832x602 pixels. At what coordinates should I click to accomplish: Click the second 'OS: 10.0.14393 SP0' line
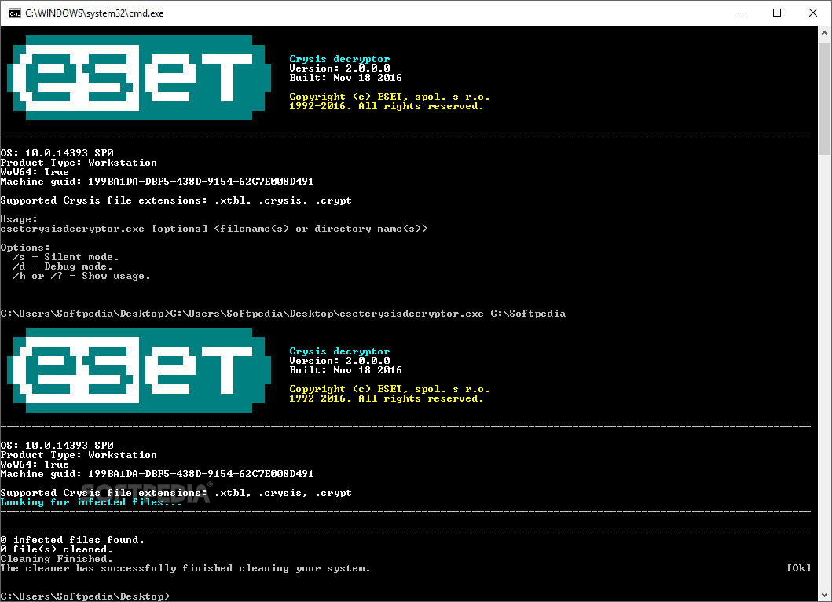tap(57, 446)
